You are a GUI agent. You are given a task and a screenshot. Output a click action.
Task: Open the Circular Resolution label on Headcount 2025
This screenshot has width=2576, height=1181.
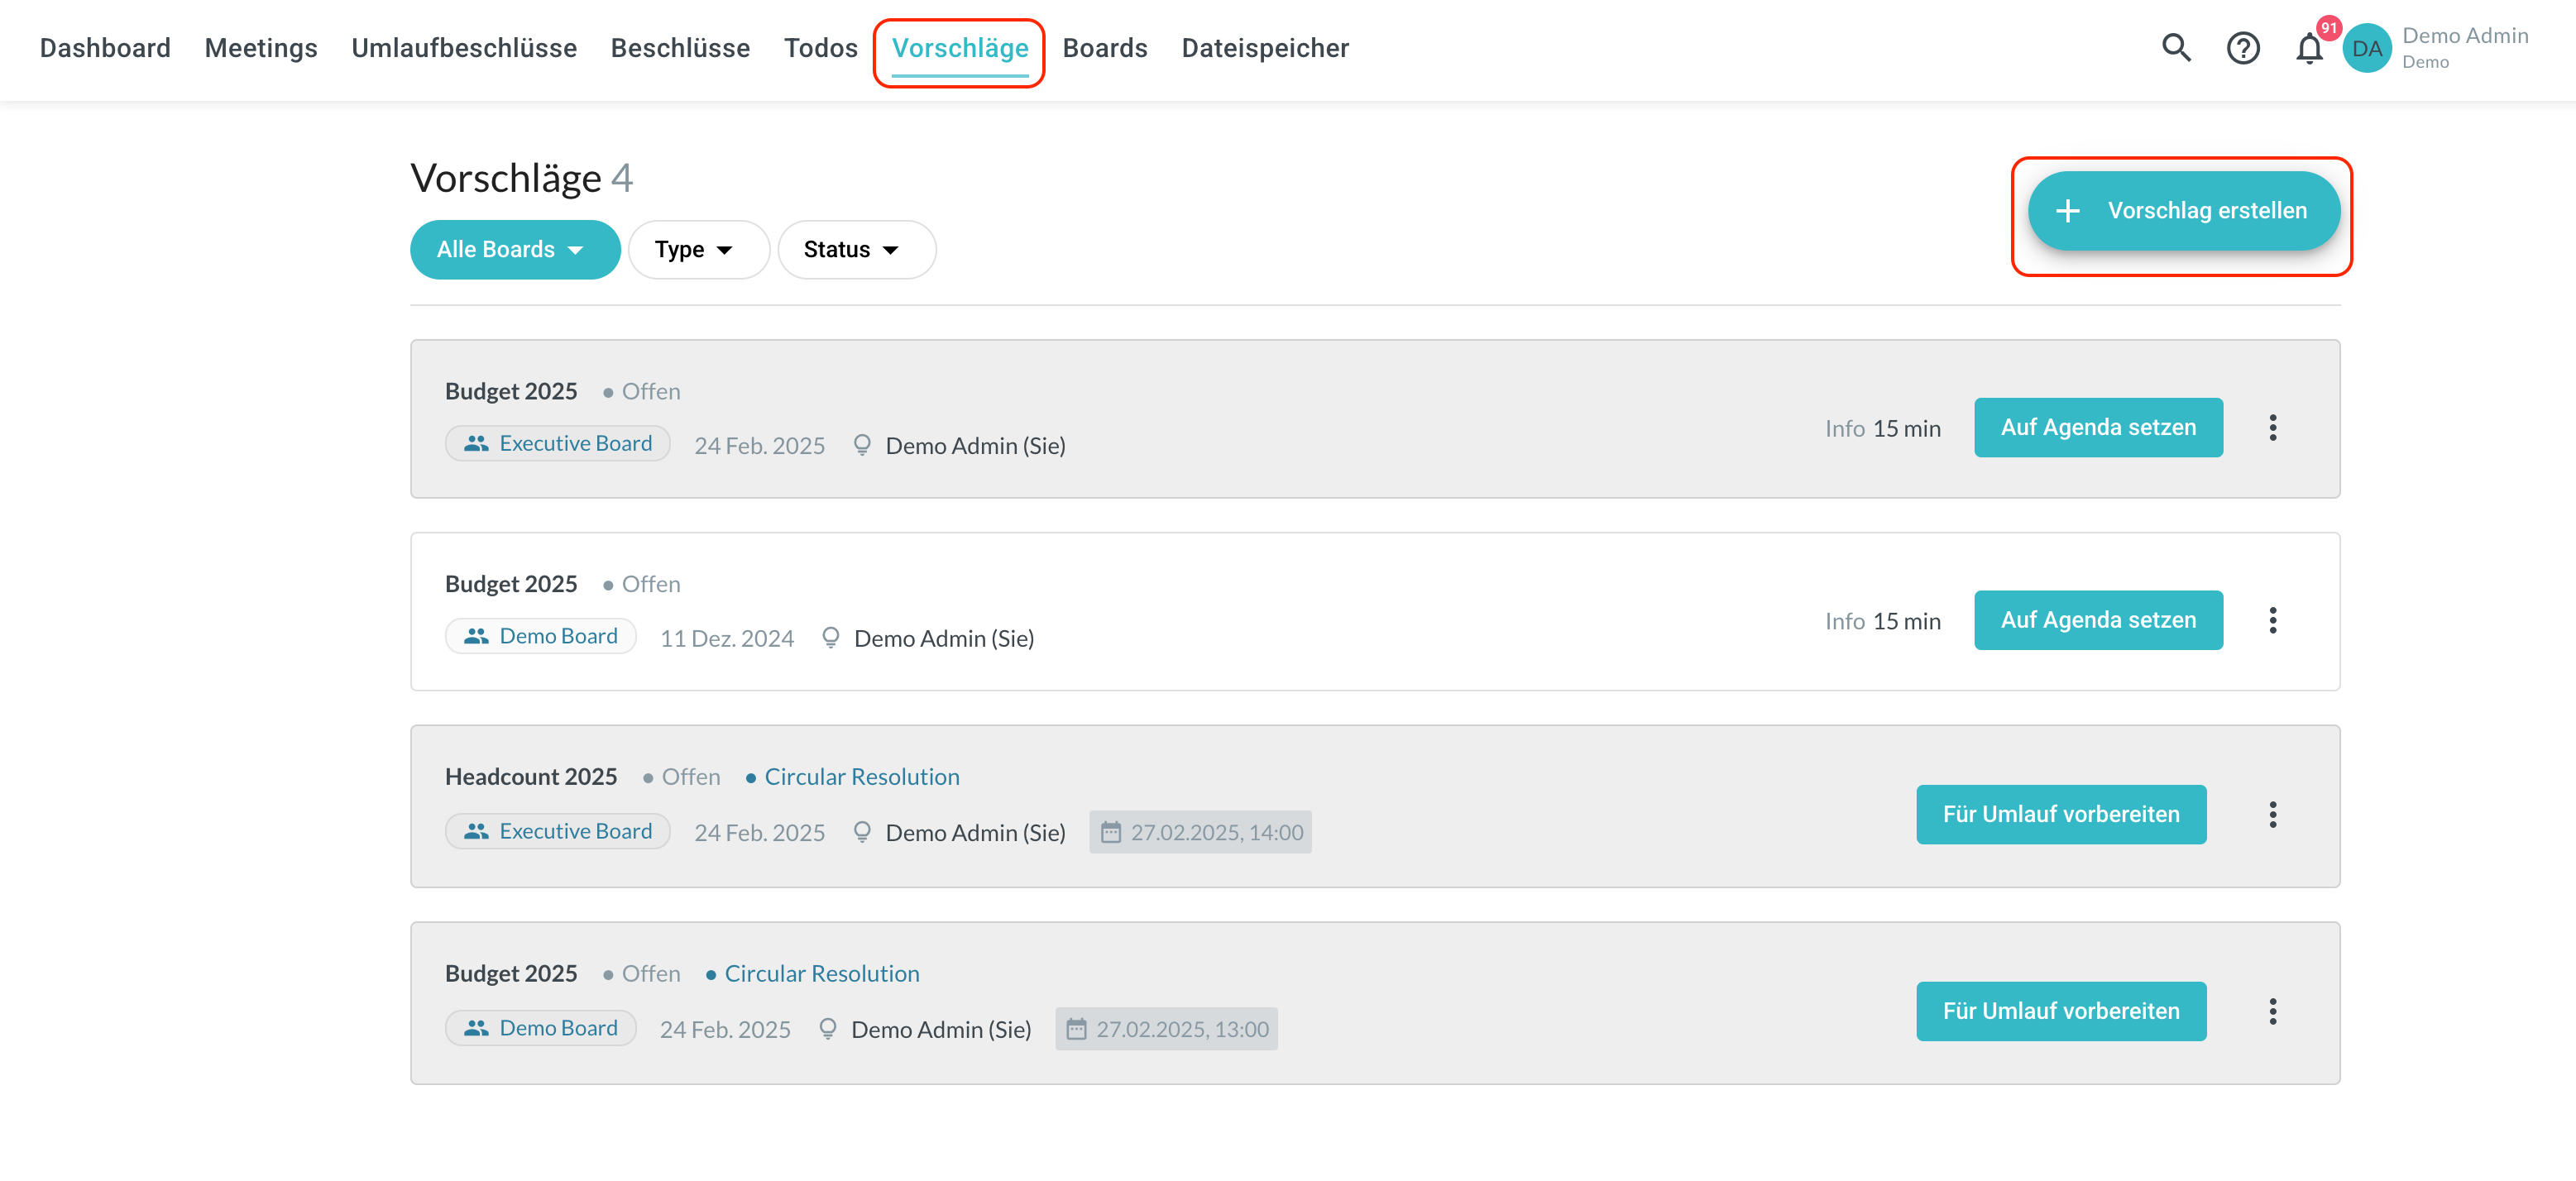860,777
